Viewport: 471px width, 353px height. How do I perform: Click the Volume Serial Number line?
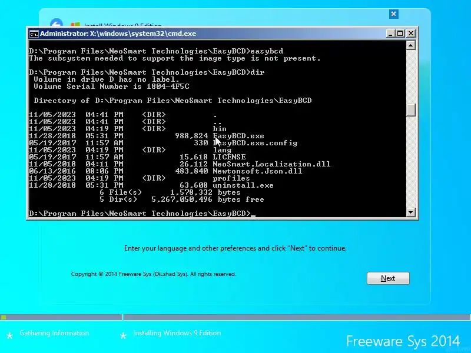[x=111, y=86]
